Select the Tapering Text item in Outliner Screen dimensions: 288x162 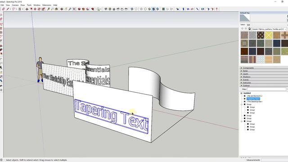click(x=253, y=99)
